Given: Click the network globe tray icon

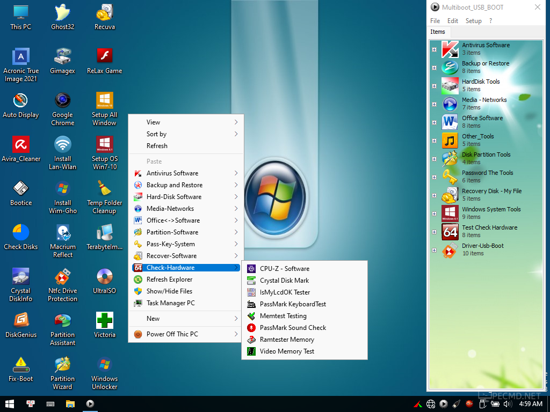Looking at the screenshot, I should 431,404.
